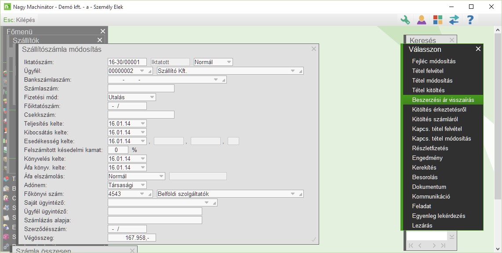Open the Fizetési mód Utalás dropdown
502x253 pixels.
point(152,97)
